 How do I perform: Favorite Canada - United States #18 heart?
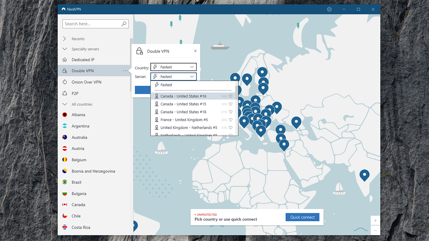tap(231, 112)
